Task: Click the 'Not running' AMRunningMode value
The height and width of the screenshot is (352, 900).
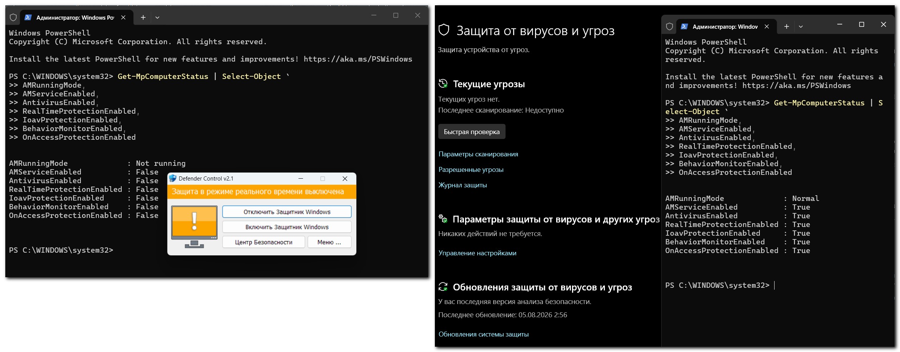Action: [161, 163]
